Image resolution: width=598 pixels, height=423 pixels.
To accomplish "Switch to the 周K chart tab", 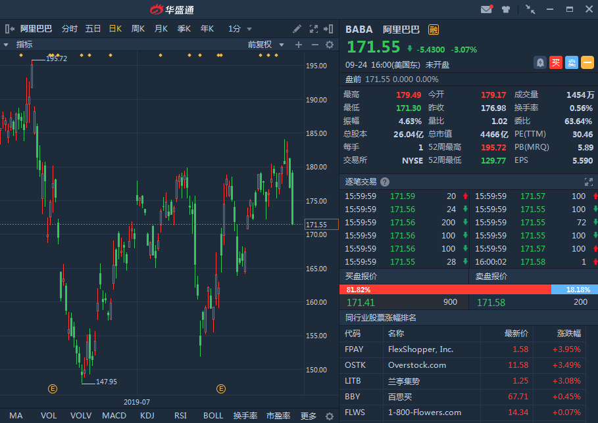I will [138, 29].
